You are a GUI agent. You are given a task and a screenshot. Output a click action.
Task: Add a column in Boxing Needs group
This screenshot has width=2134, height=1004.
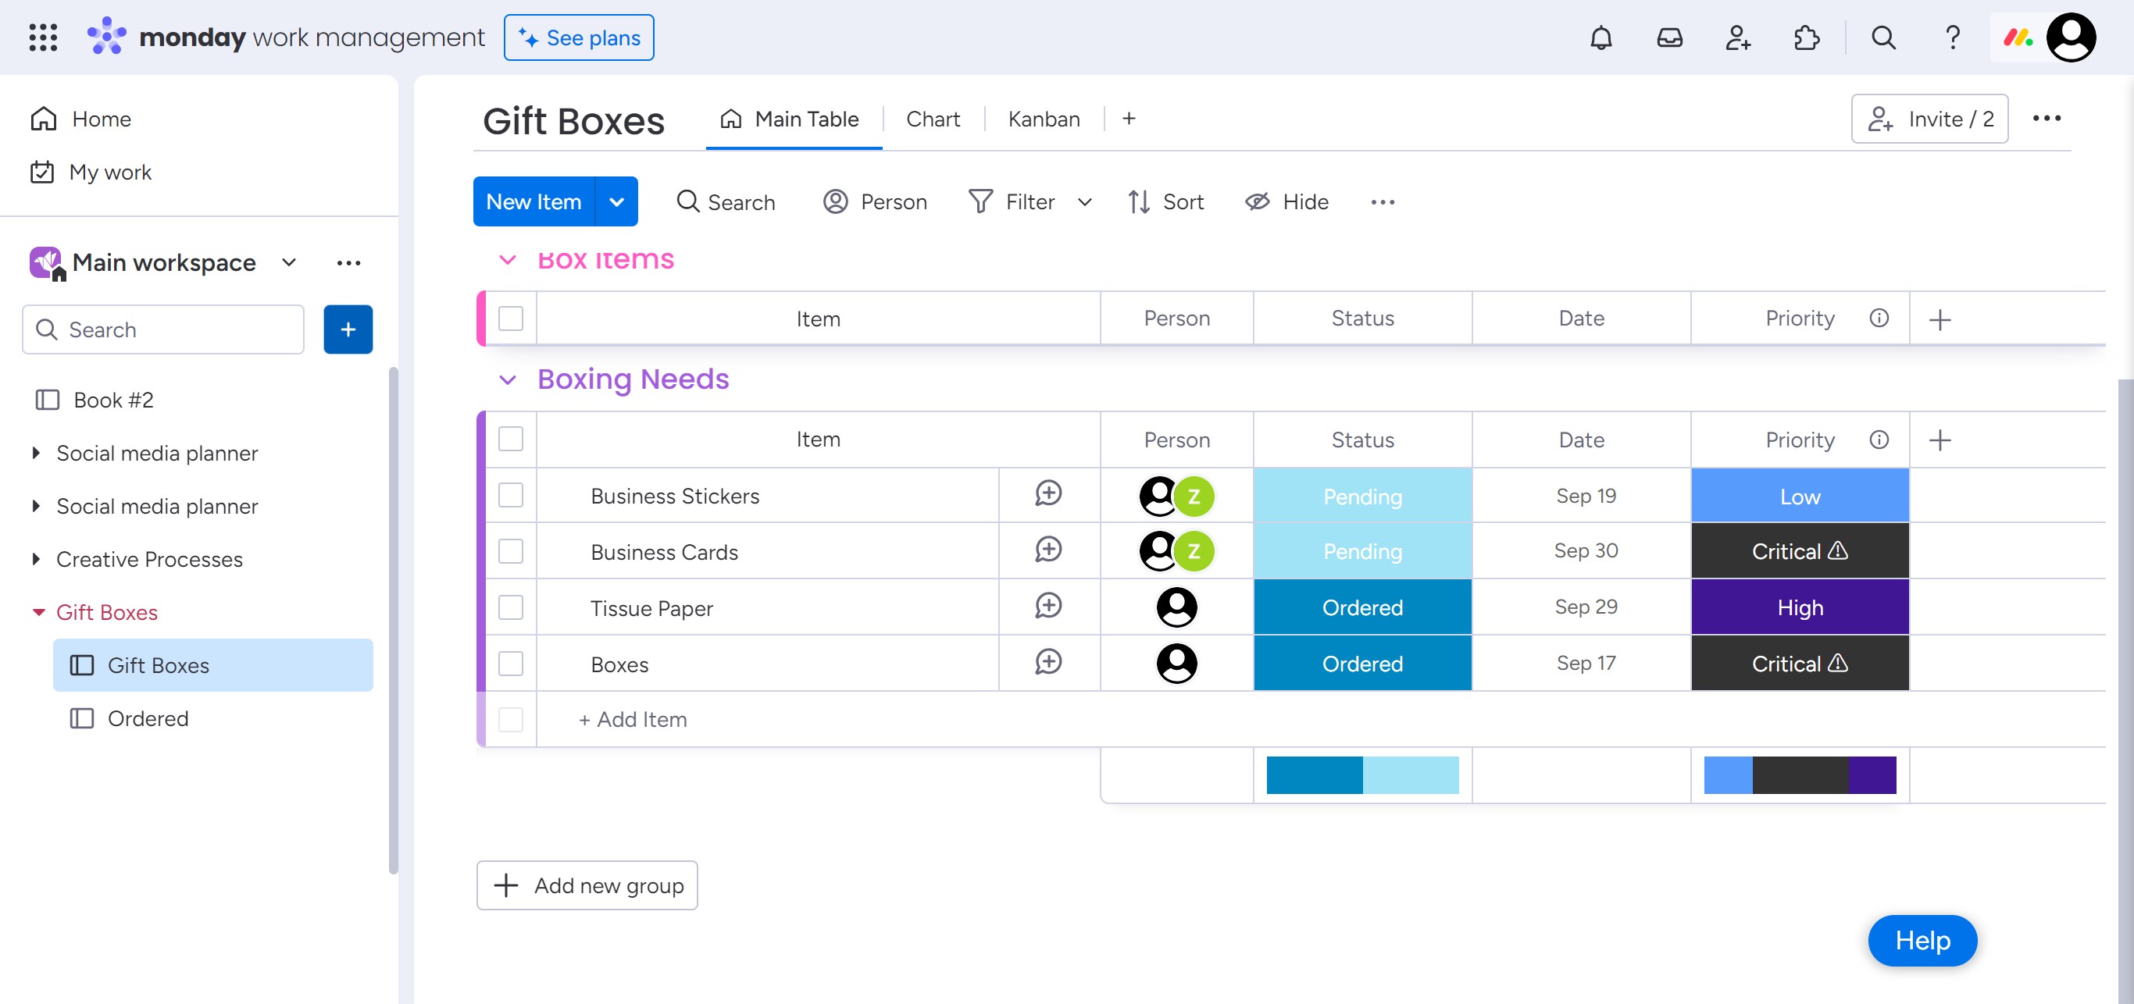pyautogui.click(x=1940, y=440)
